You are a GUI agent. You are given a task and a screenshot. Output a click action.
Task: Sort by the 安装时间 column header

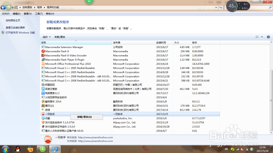164,42
